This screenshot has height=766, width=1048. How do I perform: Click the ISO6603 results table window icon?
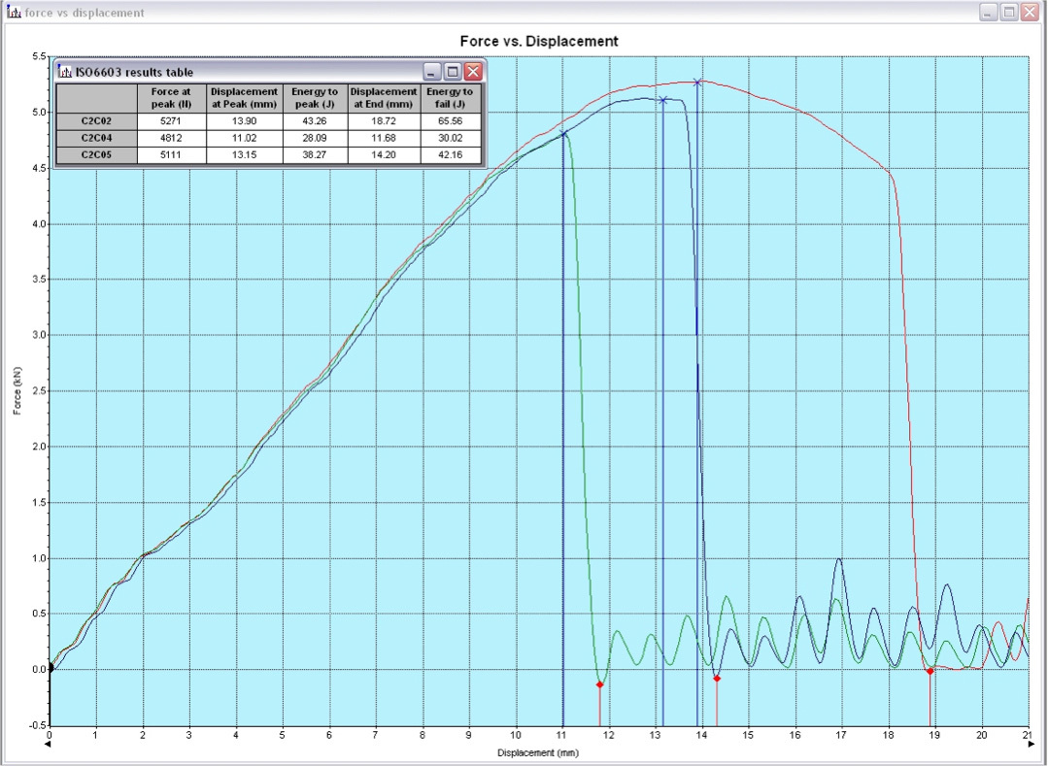(x=66, y=72)
